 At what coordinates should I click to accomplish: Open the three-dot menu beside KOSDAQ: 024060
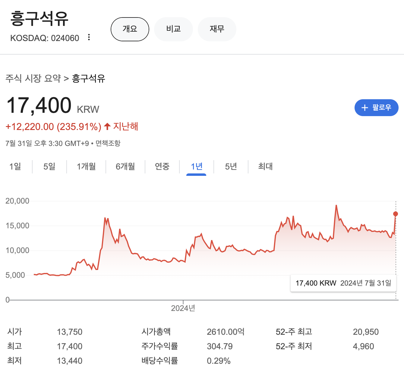(x=89, y=37)
